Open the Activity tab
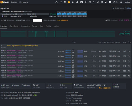The width and height of the screenshot is (132, 106). (x=48, y=26)
